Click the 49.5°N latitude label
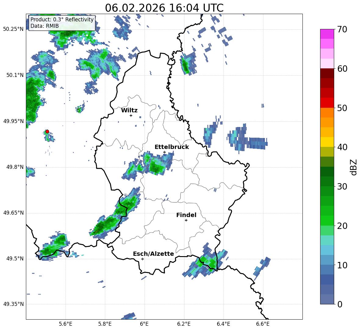Image resolution: width=361 pixels, height=330 pixels. (15, 259)
